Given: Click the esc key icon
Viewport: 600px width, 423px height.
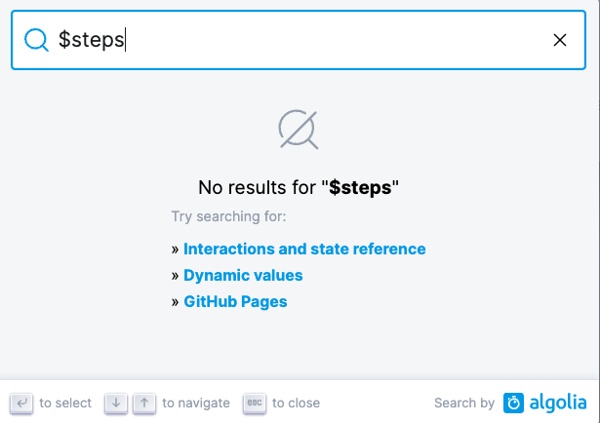Looking at the screenshot, I should 254,403.
